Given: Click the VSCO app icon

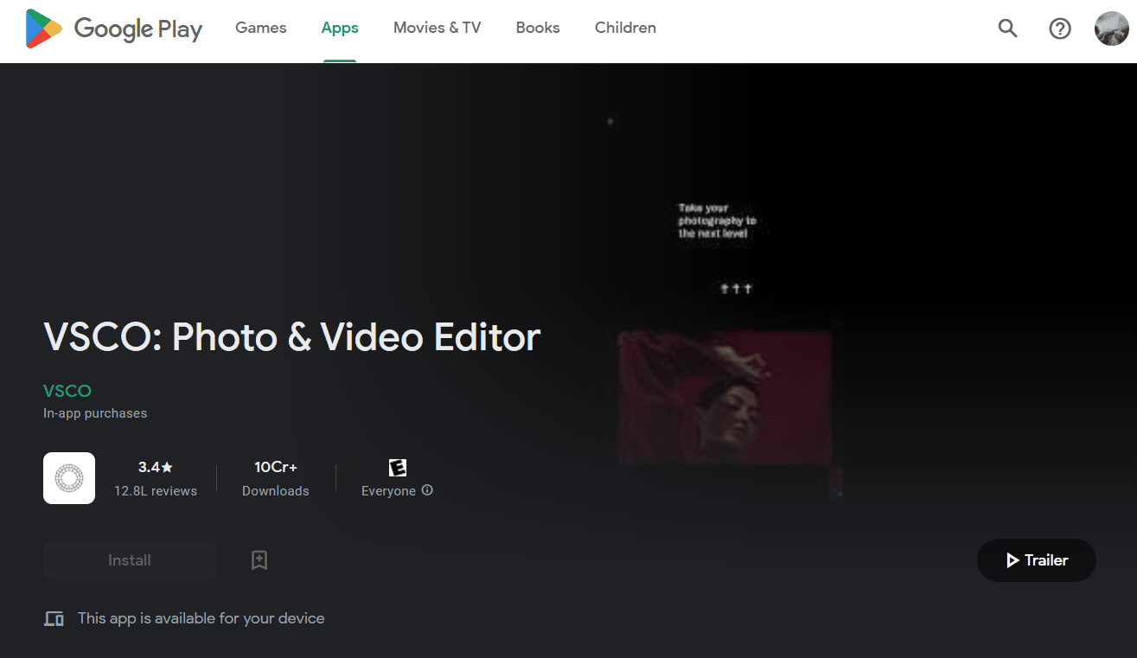Looking at the screenshot, I should (69, 478).
